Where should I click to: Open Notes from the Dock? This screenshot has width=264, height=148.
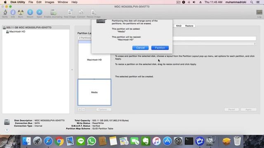[x=113, y=141]
